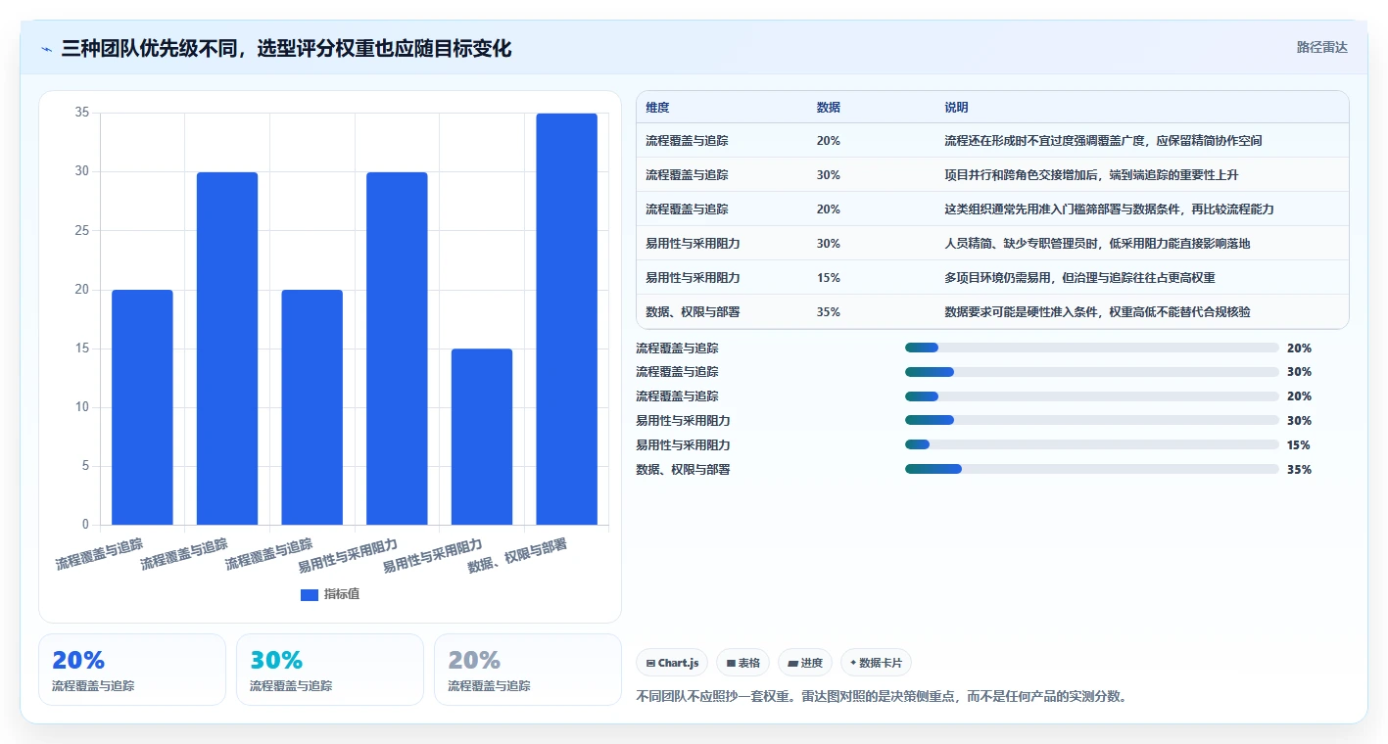Click the 数据、权限与部署 label in the progress list
Viewport: 1388px width, 744px height.
[x=683, y=470]
